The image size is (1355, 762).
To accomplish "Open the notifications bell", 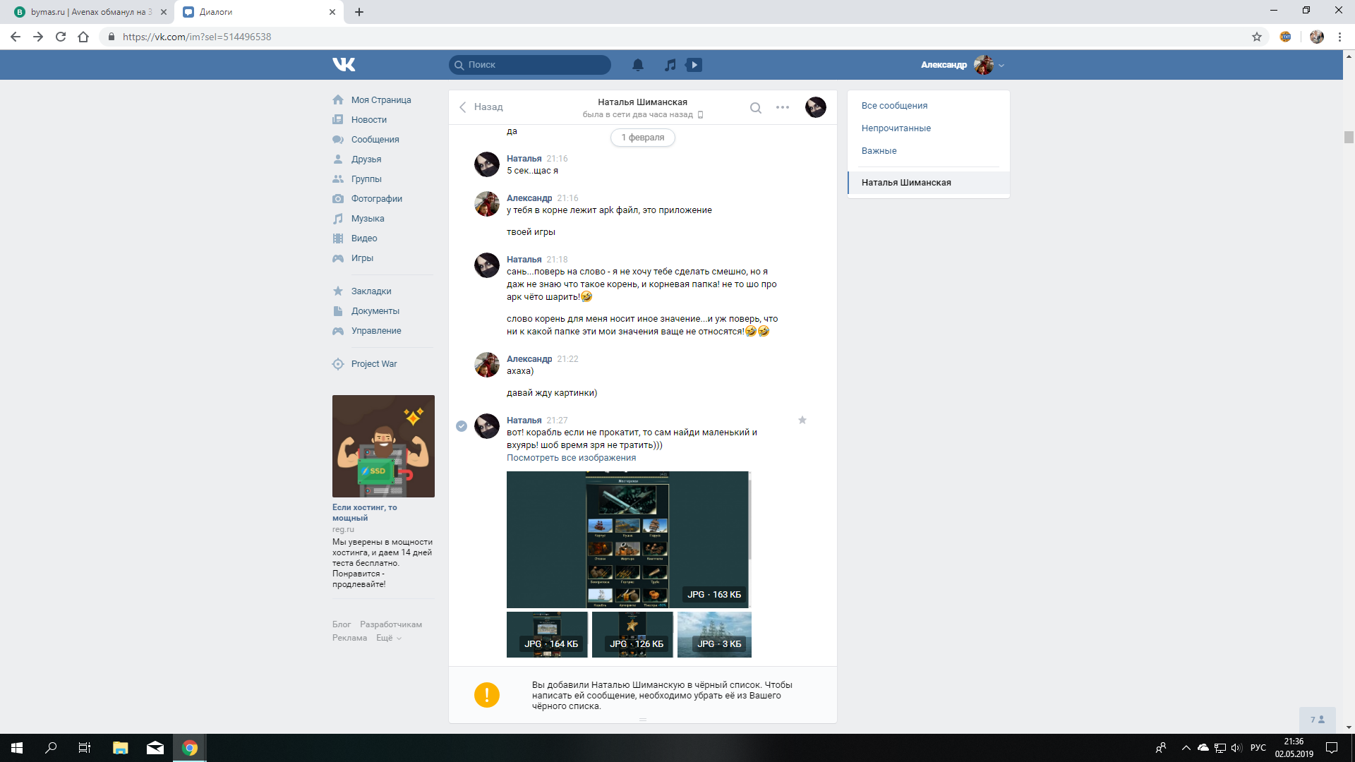I will point(637,65).
